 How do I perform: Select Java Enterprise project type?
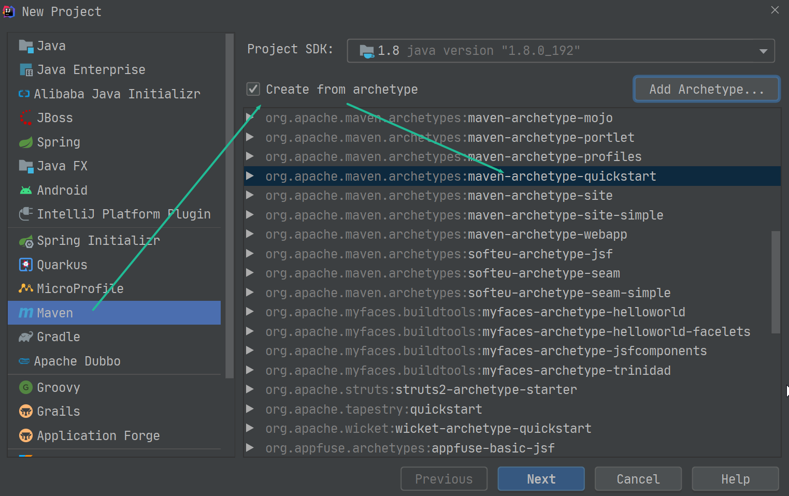click(114, 70)
